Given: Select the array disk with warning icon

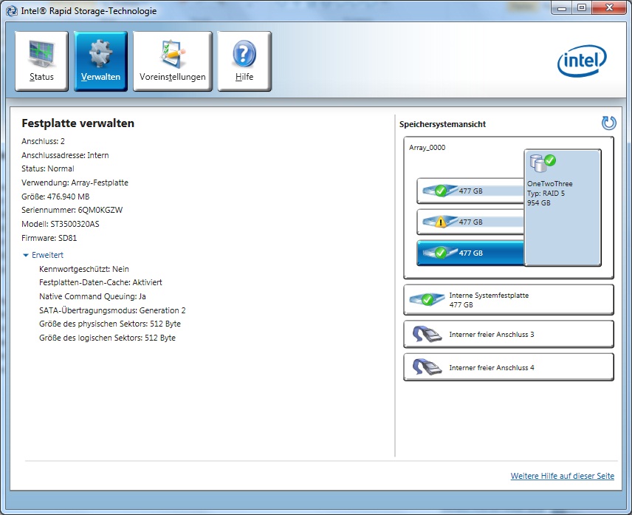Looking at the screenshot, I should tap(470, 222).
